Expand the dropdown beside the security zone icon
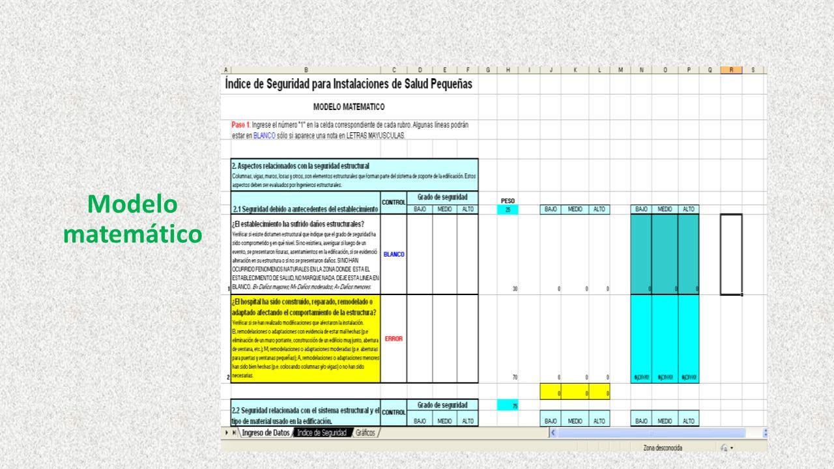Image resolution: width=834 pixels, height=469 pixels. point(732,448)
